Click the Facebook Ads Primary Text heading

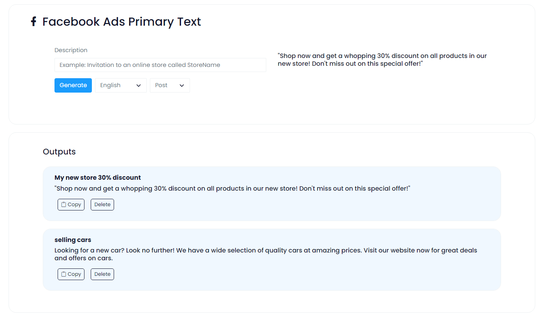click(121, 22)
